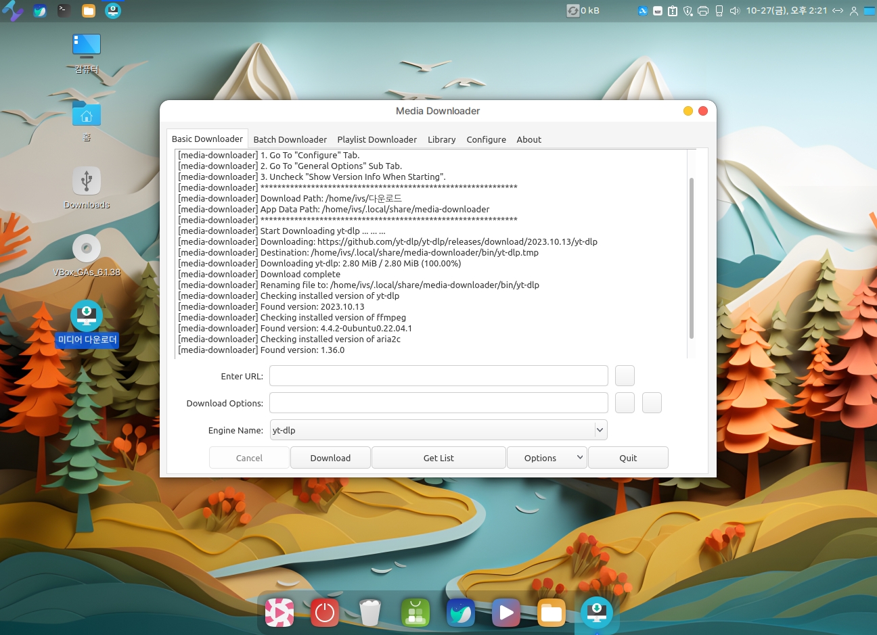Focus the Enter URL text field

coord(438,376)
